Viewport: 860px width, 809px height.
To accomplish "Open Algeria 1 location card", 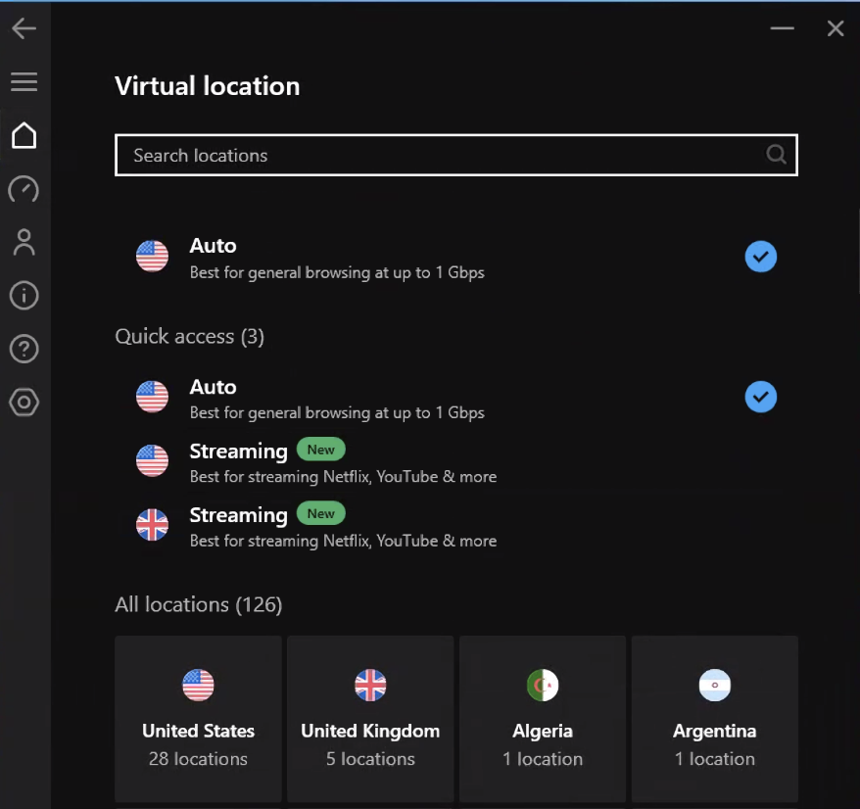I will coord(543,719).
